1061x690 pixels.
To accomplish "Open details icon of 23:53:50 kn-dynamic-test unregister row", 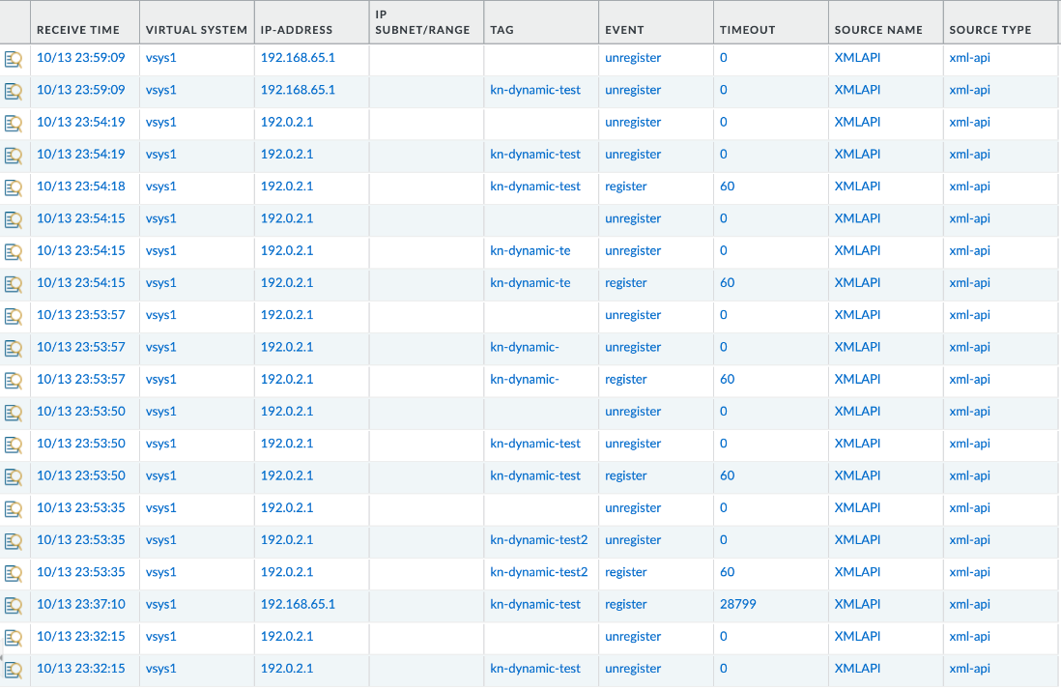I will click(14, 445).
